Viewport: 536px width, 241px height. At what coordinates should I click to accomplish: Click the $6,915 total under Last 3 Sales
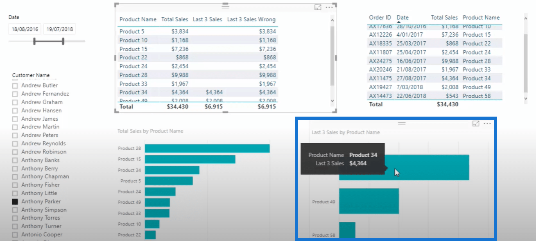(213, 106)
